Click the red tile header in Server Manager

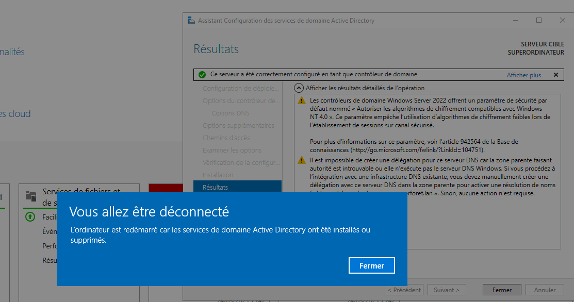pos(166,188)
